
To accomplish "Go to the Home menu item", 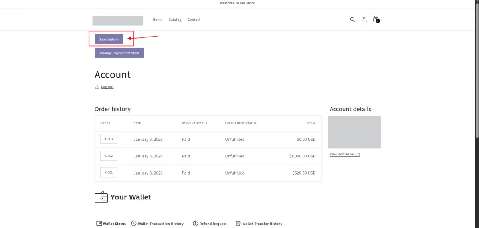I will tap(158, 20).
